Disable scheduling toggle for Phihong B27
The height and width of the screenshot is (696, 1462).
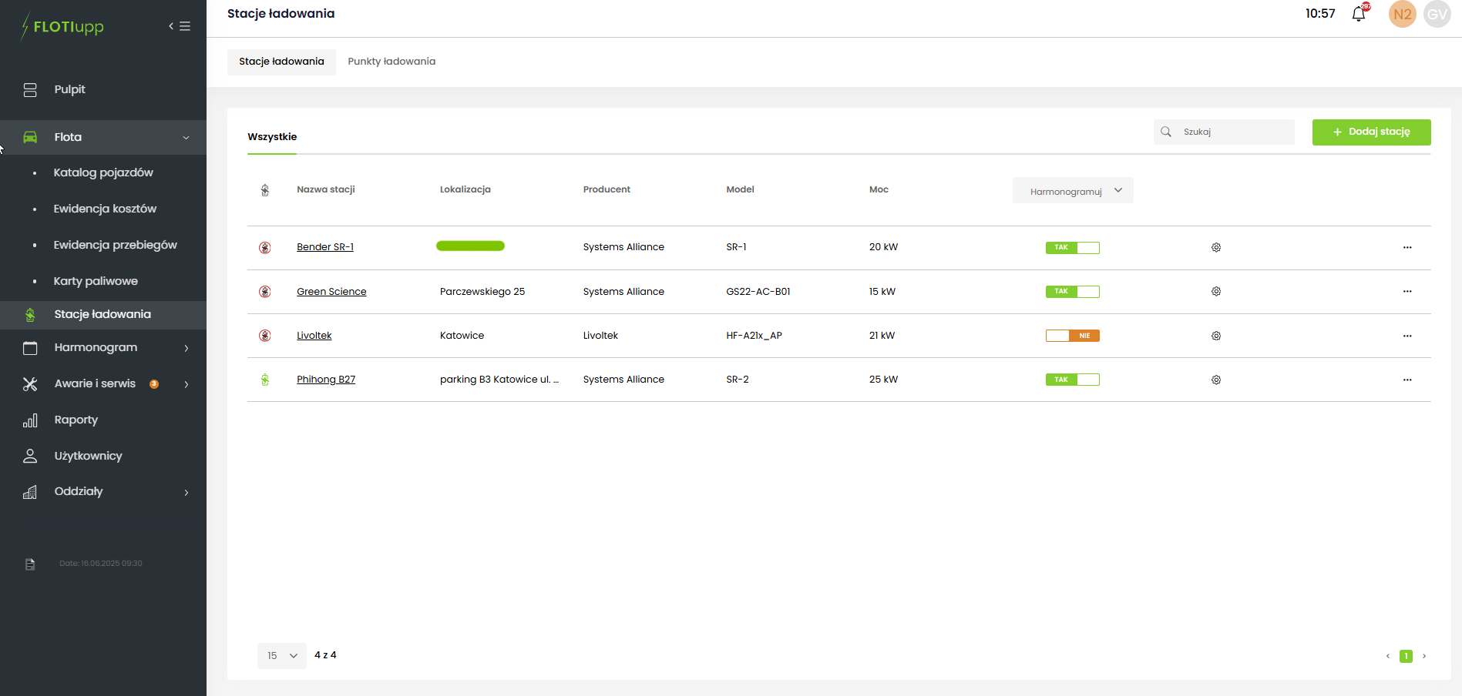pyautogui.click(x=1072, y=380)
